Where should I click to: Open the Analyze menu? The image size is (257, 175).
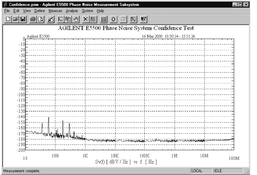[72, 11]
